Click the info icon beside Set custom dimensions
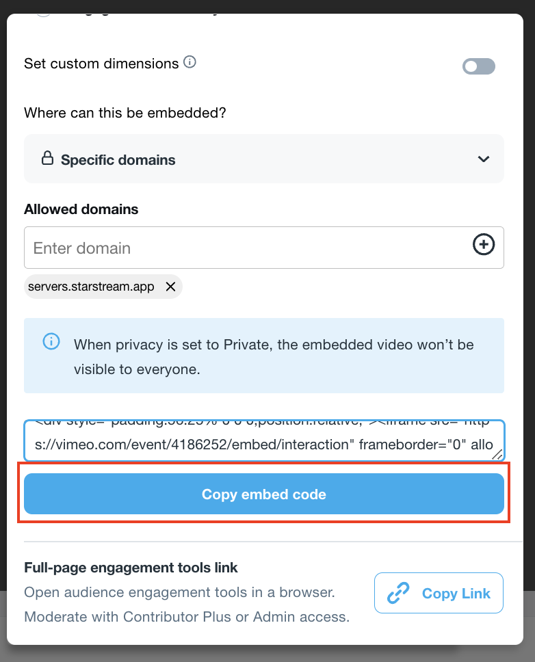Viewport: 535px width, 662px height. point(190,63)
